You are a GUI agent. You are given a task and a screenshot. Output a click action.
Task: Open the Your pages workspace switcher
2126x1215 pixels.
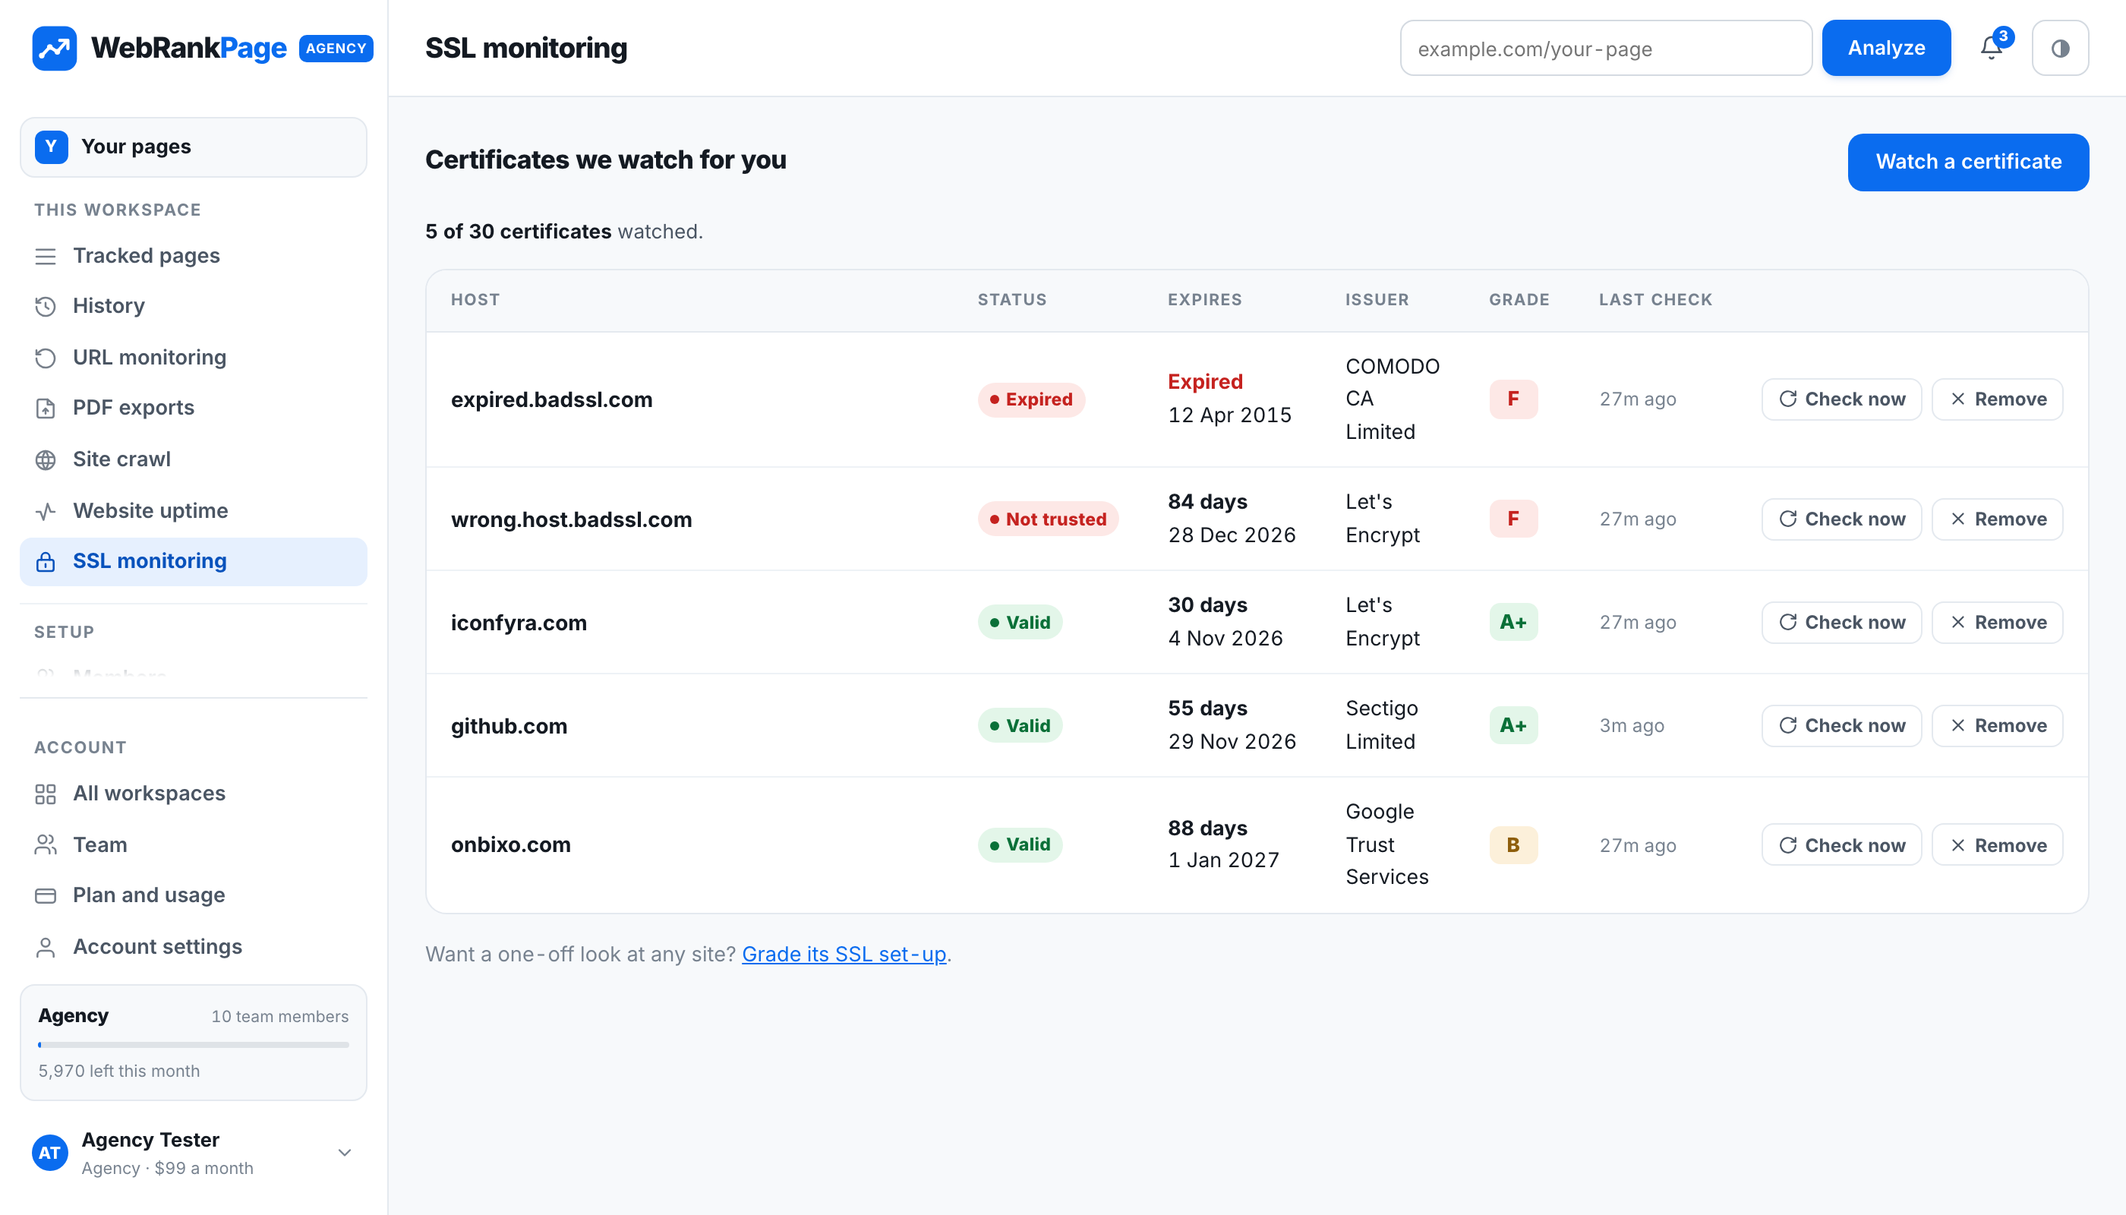pos(194,147)
